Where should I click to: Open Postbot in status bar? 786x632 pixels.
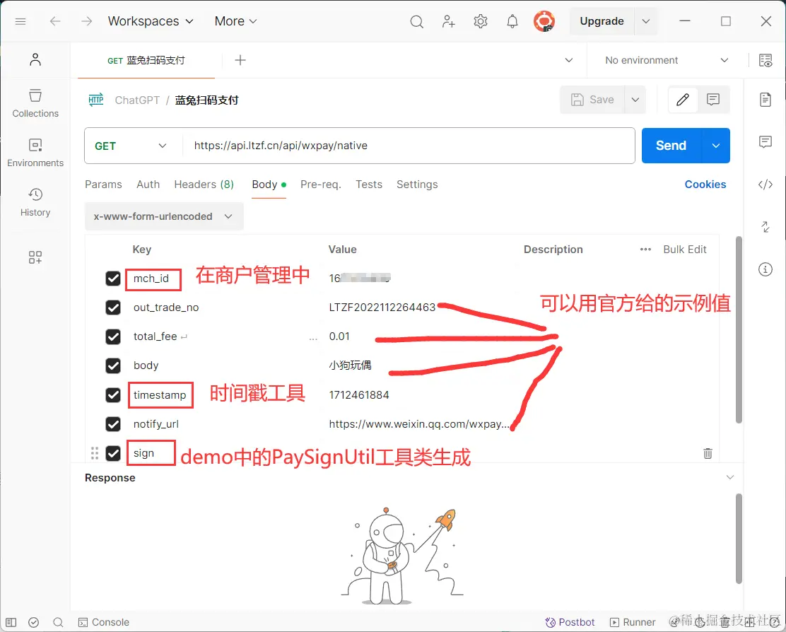[570, 623]
